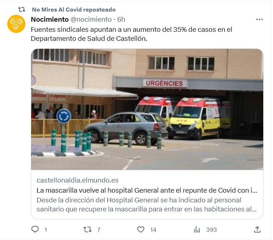Click the reply count 1
Viewport: 273px width, 240px height.
point(46,230)
